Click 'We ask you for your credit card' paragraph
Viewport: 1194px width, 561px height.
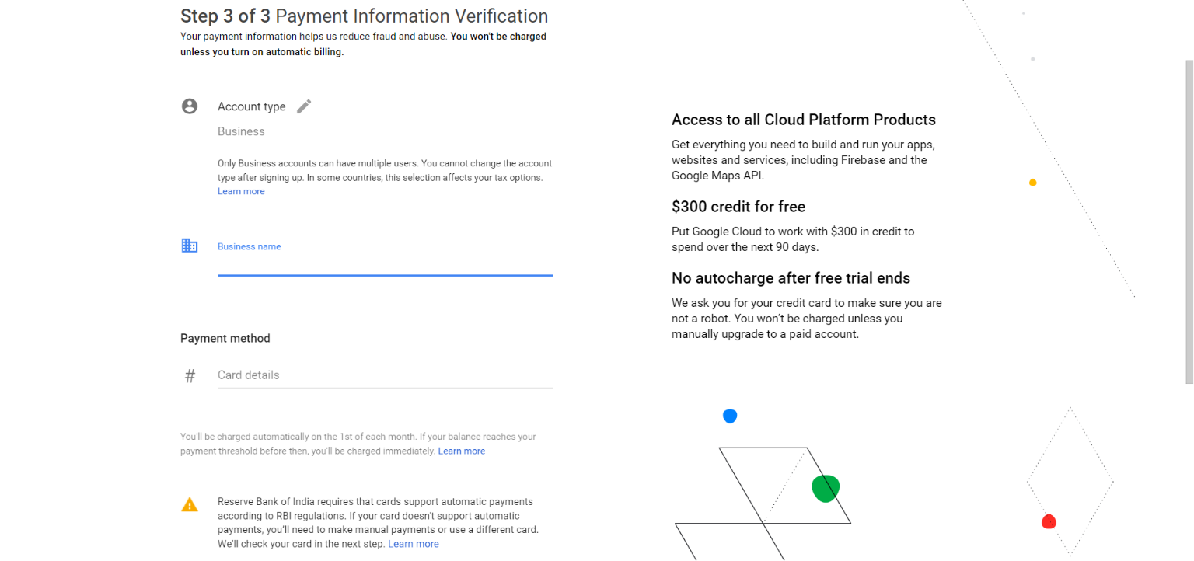pos(807,319)
